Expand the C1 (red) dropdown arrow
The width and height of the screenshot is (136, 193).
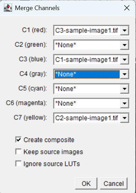coord(125,31)
